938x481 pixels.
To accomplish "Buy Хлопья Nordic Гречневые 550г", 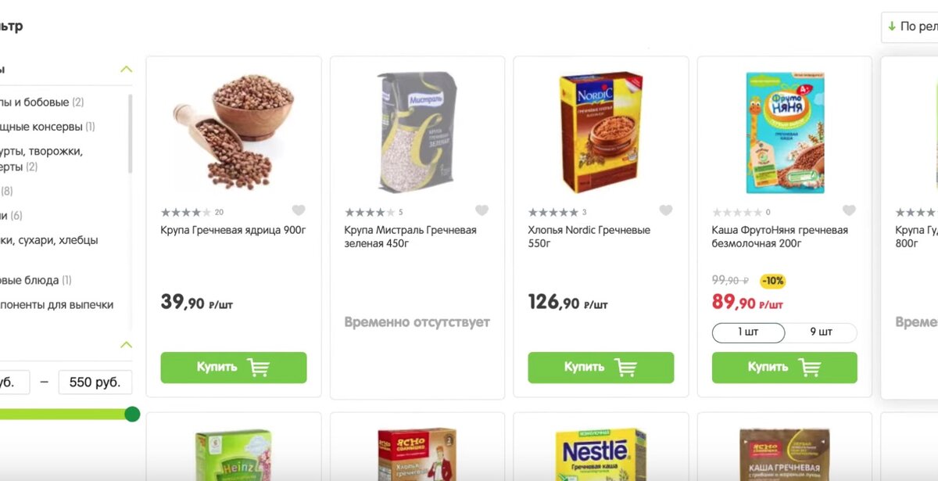I will click(x=601, y=368).
